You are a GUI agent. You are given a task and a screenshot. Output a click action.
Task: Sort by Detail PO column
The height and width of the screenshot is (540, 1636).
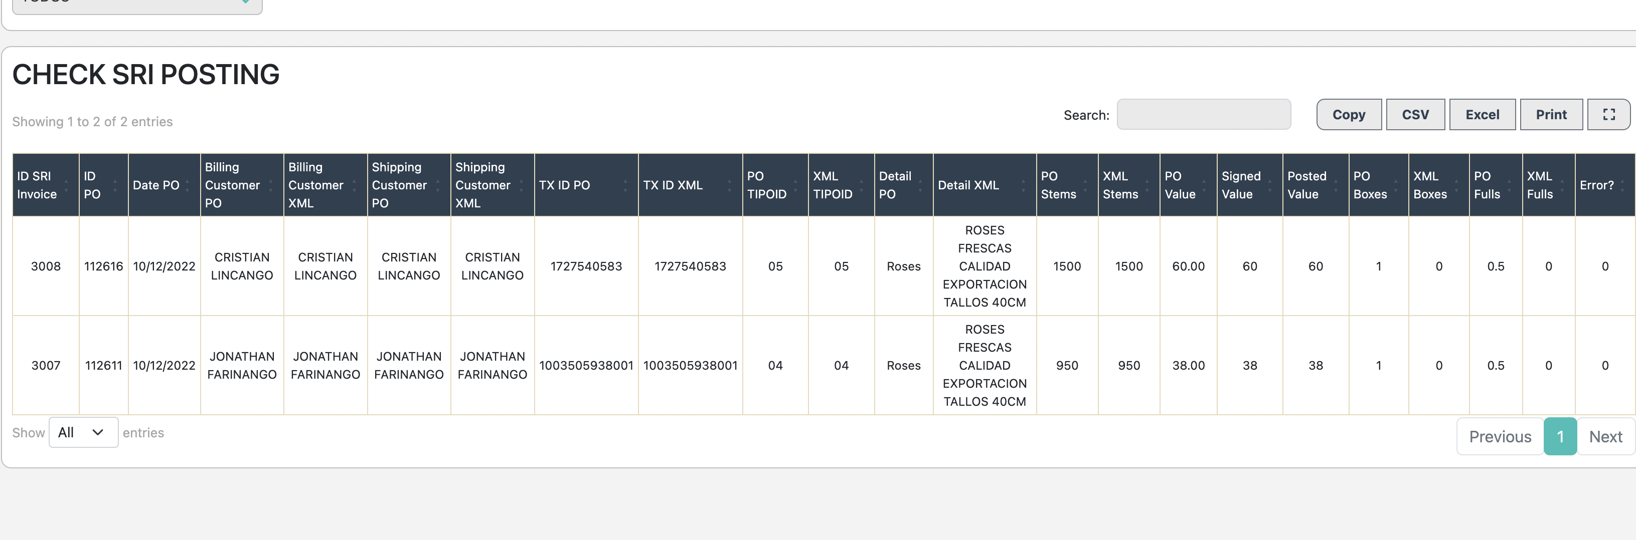coord(904,185)
